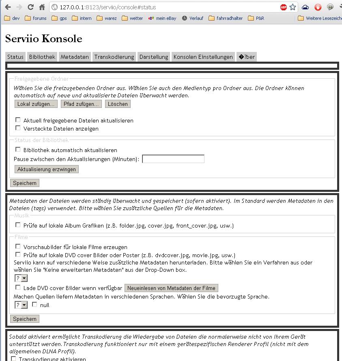
Task: Switch to the Status tab
Action: tap(15, 57)
